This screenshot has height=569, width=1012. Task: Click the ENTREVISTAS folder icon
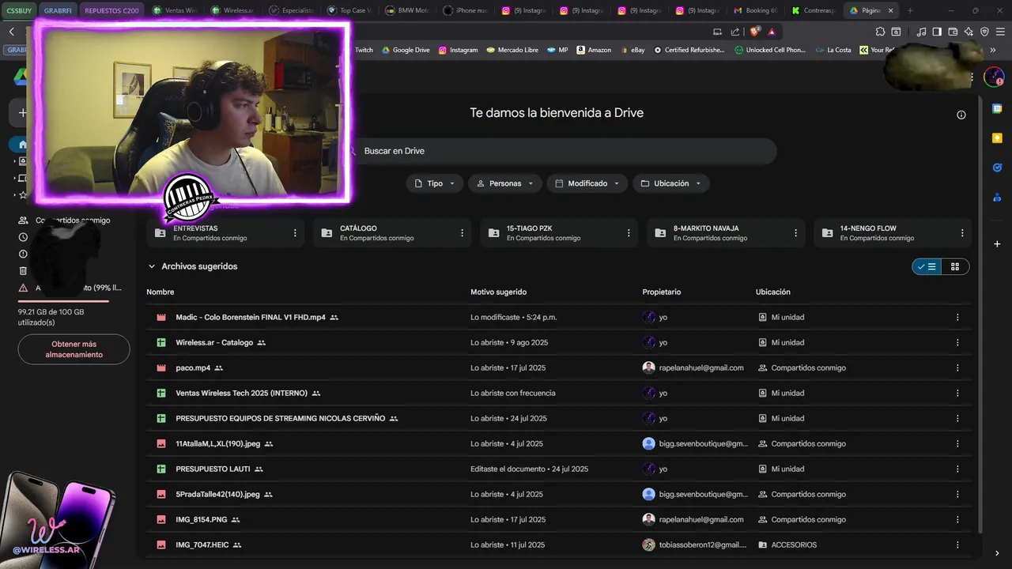pos(160,233)
